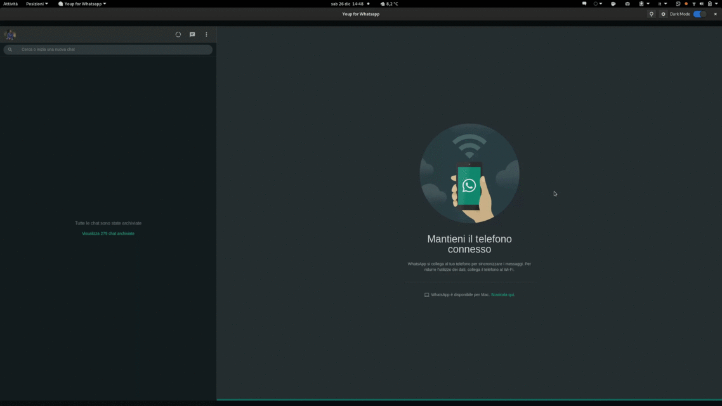Open settings with the gear icon in header bar
This screenshot has height=406, width=722.
coord(663,14)
